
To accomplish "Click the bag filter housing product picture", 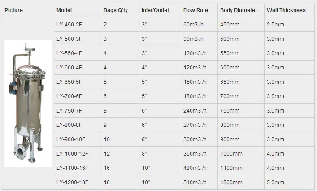I will 28,103.
